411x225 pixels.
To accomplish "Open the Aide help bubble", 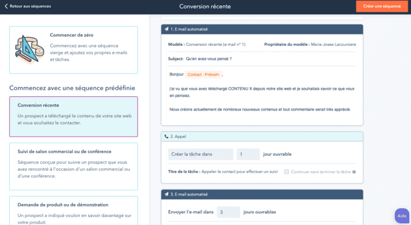I will 401,216.
